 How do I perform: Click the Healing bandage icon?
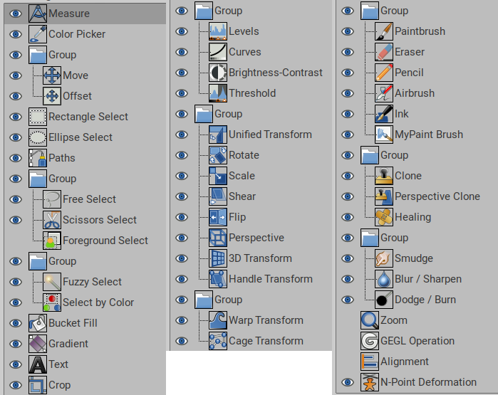[384, 217]
